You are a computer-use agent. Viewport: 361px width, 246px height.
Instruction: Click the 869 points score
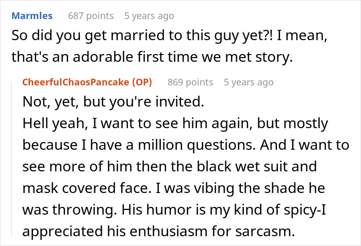(x=190, y=82)
